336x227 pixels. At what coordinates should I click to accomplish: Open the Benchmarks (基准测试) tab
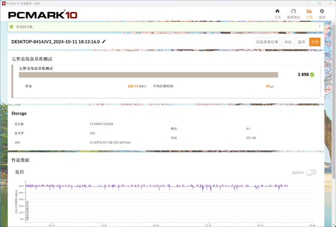click(293, 14)
